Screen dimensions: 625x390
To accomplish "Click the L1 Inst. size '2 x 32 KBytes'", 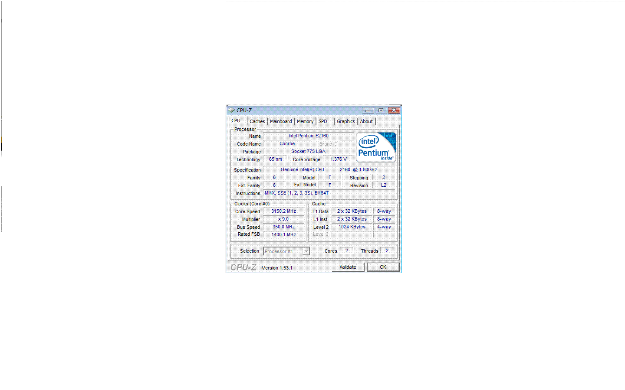I will [x=352, y=219].
